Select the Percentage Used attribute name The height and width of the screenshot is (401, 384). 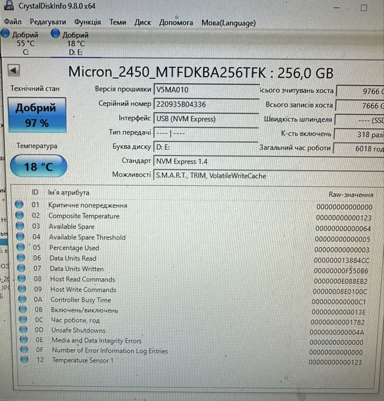click(74, 248)
